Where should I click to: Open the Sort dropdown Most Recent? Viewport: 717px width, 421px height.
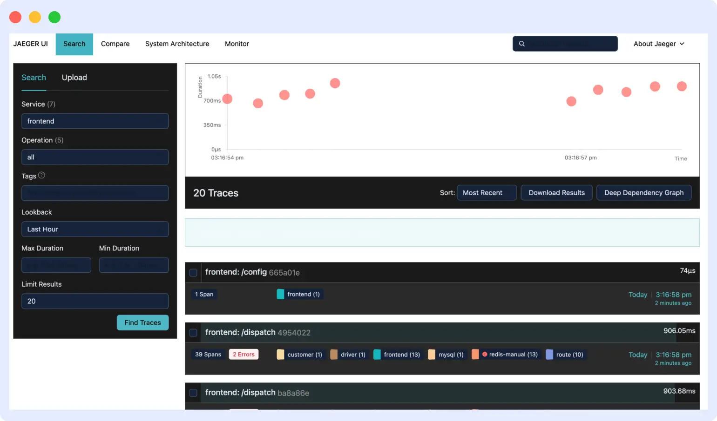click(x=487, y=193)
